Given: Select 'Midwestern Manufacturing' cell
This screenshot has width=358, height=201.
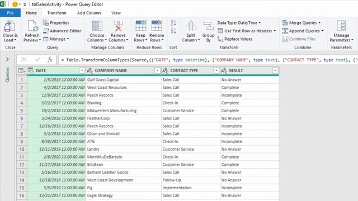Looking at the screenshot, I should click(x=124, y=111).
